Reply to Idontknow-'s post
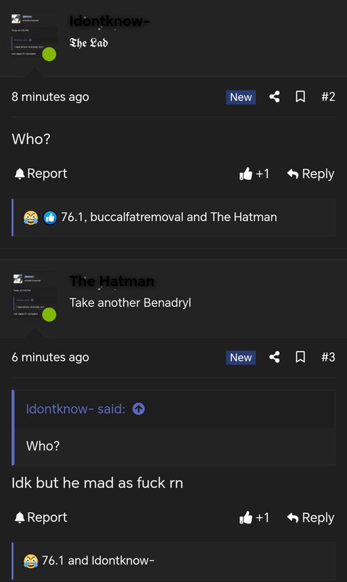The height and width of the screenshot is (582, 347). tap(311, 173)
